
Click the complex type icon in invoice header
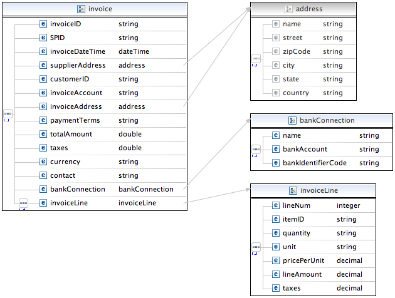(x=81, y=9)
